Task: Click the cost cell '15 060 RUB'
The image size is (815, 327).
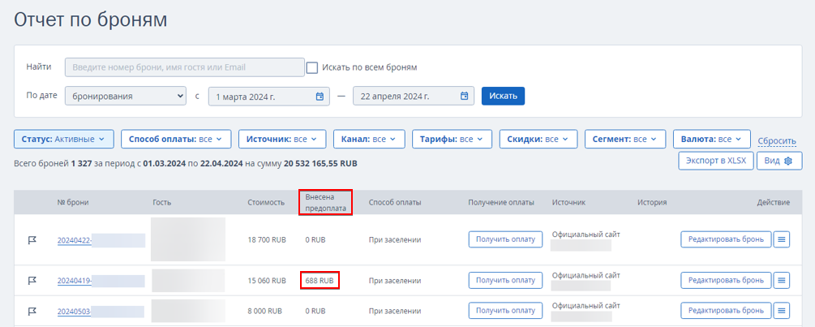Action: click(x=267, y=281)
